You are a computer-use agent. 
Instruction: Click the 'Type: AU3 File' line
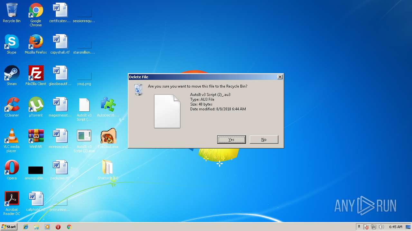202,99
